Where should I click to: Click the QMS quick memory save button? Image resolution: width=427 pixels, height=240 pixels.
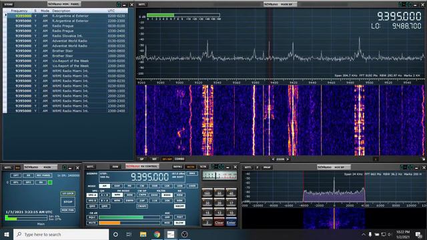coord(92,206)
